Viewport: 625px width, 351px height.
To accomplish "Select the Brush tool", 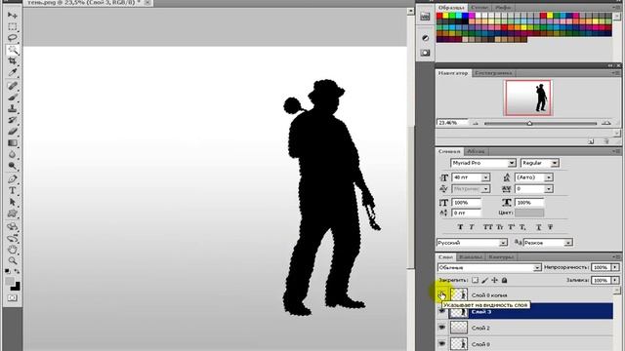I will (x=13, y=97).
